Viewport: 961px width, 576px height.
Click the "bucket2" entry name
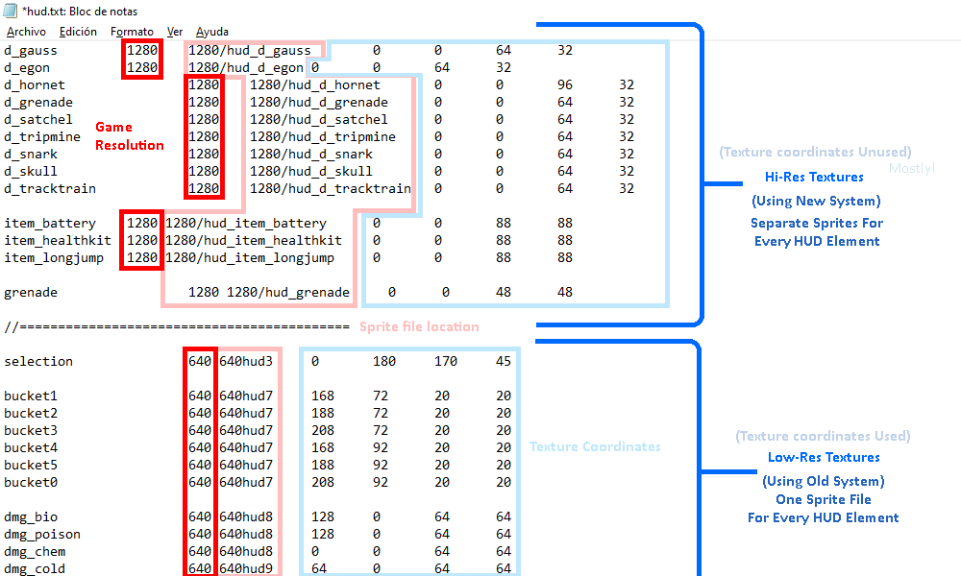[31, 413]
